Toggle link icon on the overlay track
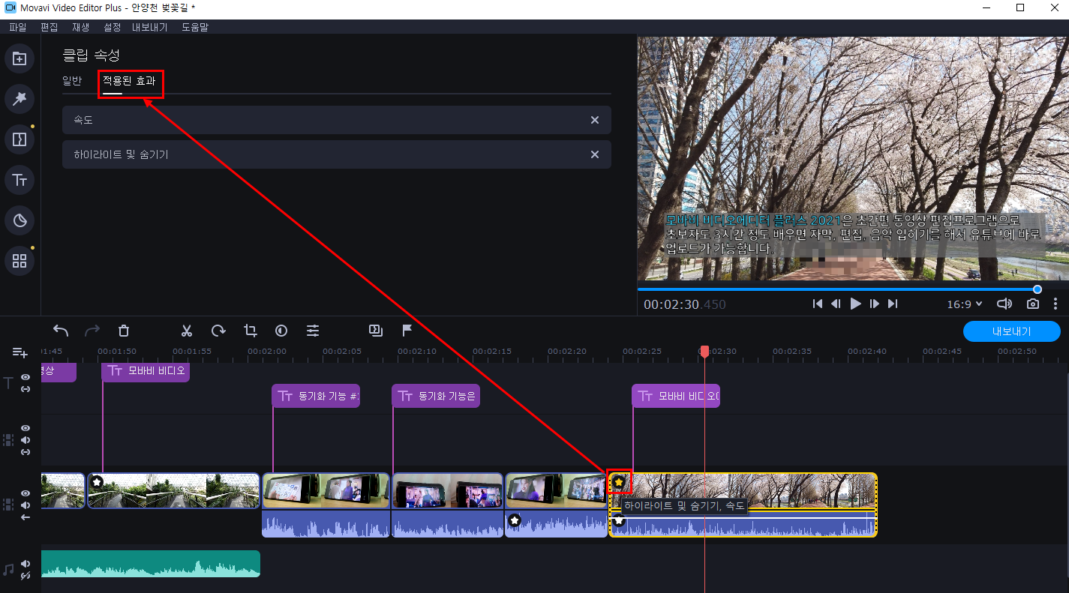The height and width of the screenshot is (593, 1069). pos(26,452)
